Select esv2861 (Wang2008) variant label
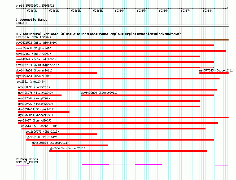 tap(31, 82)
